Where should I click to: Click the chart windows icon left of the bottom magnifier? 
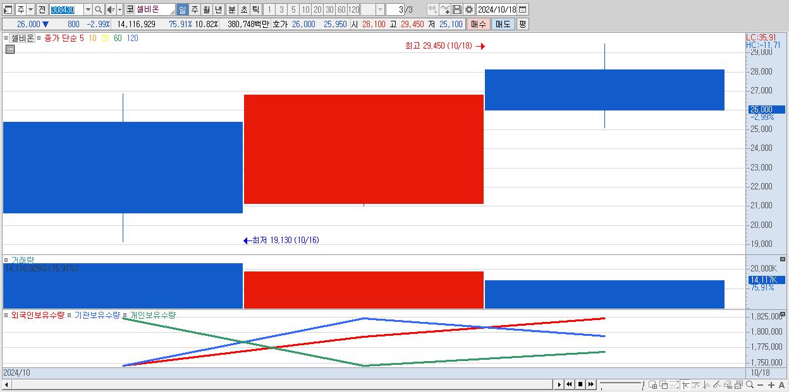click(738, 384)
